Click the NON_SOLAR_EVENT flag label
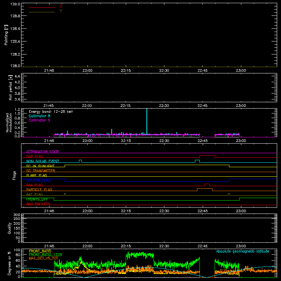This screenshot has width=281, height=281. pos(43,161)
